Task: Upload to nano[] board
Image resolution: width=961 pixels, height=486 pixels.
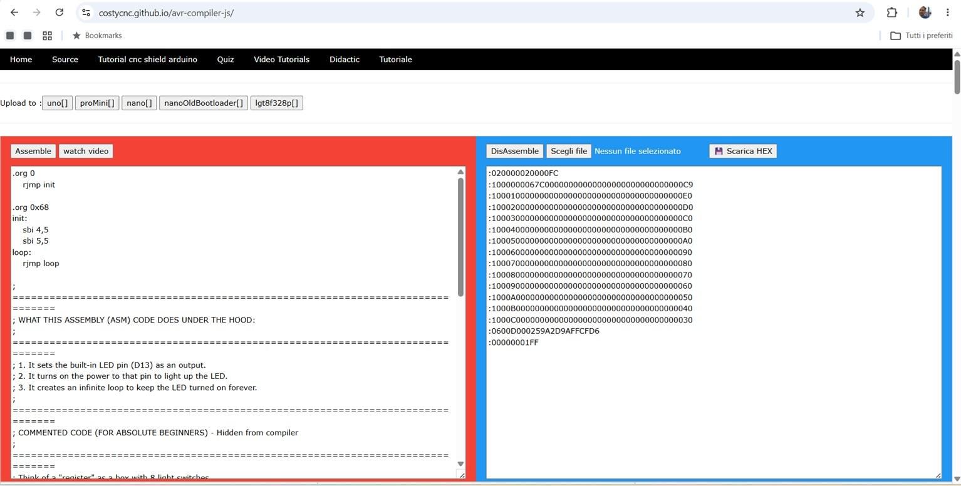Action: pos(139,103)
